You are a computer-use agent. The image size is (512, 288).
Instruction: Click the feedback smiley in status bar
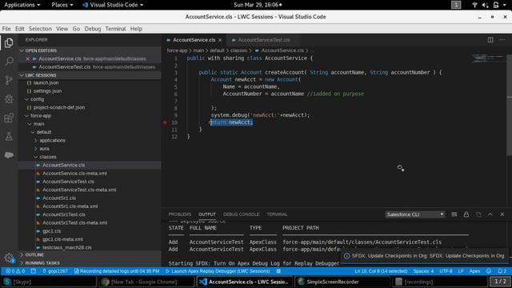(x=489, y=271)
